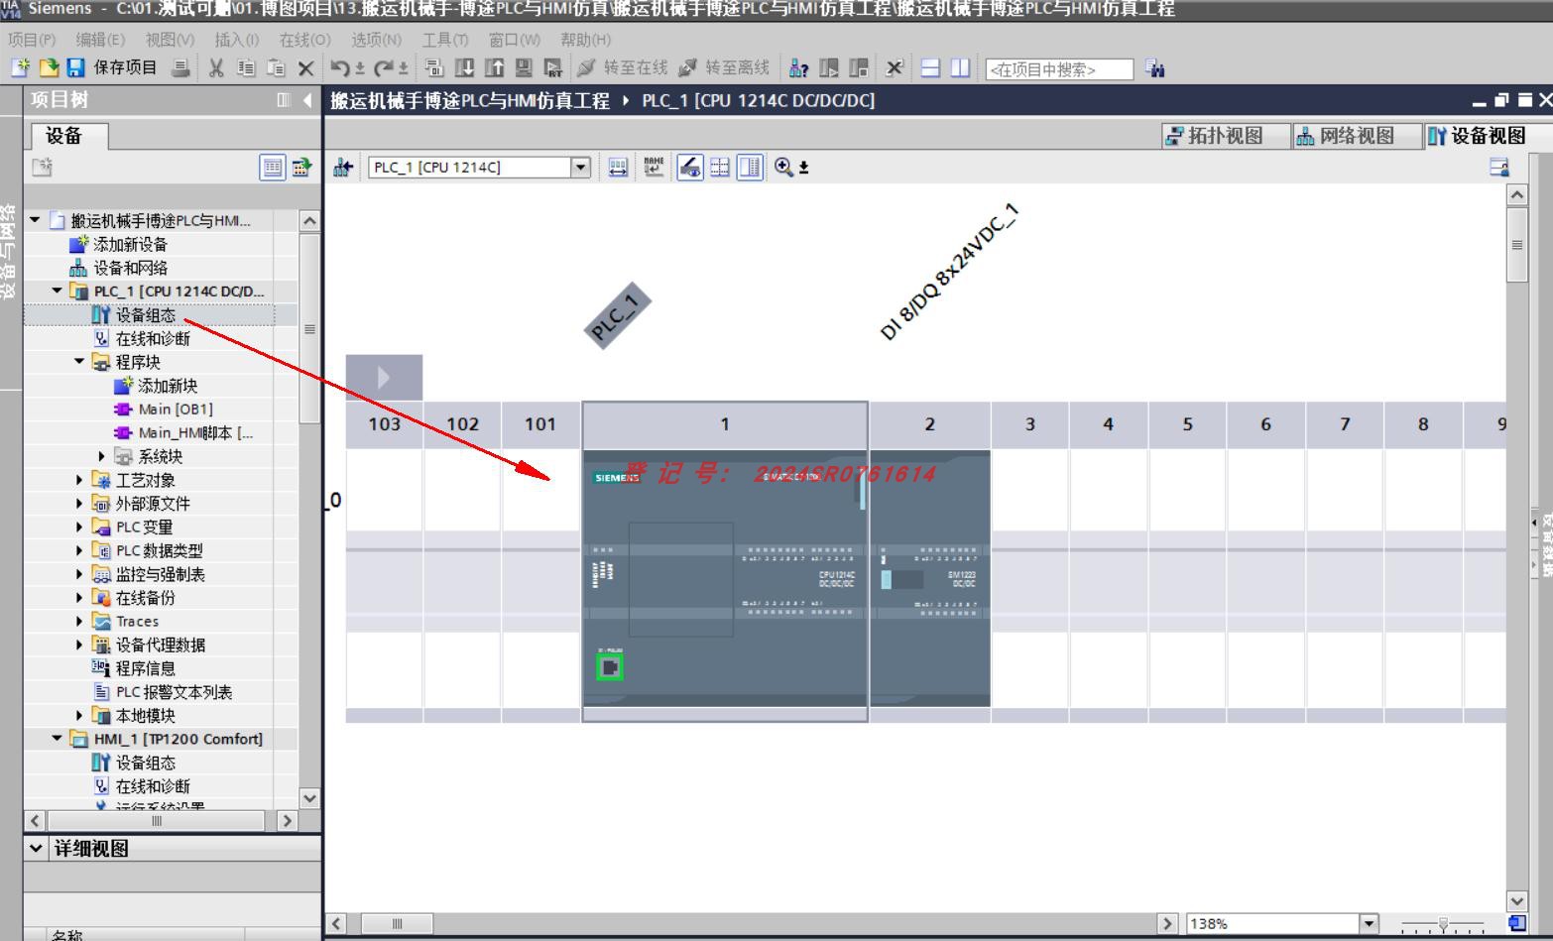Click the address overview icon in device toolbar
The image size is (1553, 941).
pyautogui.click(x=618, y=168)
